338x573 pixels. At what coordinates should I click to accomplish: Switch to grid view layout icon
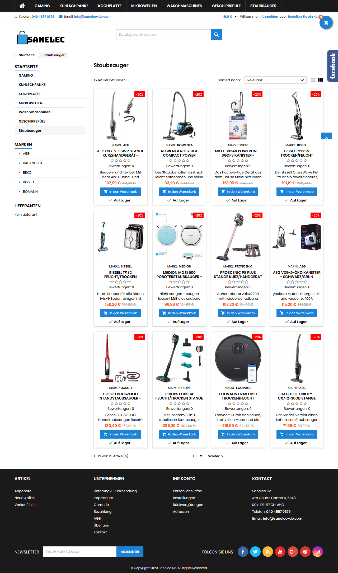(x=320, y=80)
